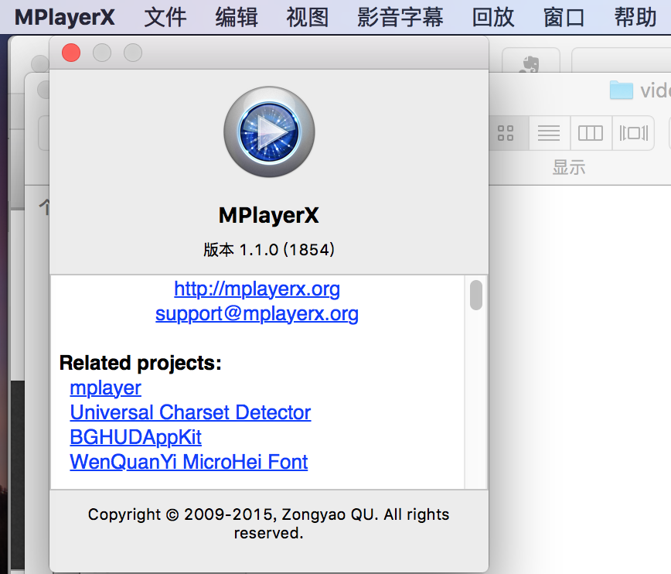The image size is (671, 574).
Task: Switch Finder to column view
Action: pos(591,133)
